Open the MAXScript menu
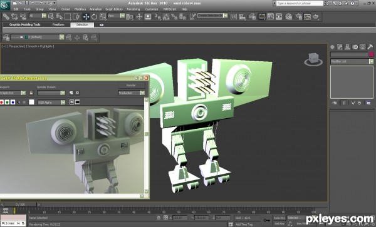 pyautogui.click(x=170, y=9)
